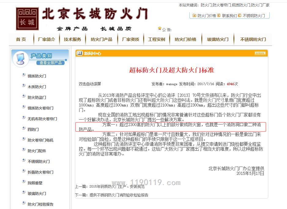Click the 公告 announcement badge icon
This screenshot has height=209, width=287.
tap(159, 28)
